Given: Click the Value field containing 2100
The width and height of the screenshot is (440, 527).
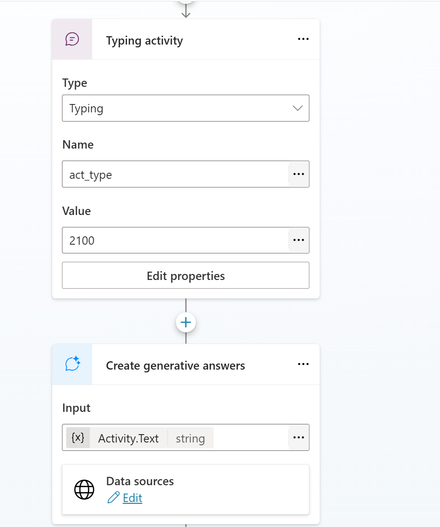Looking at the screenshot, I should 175,241.
